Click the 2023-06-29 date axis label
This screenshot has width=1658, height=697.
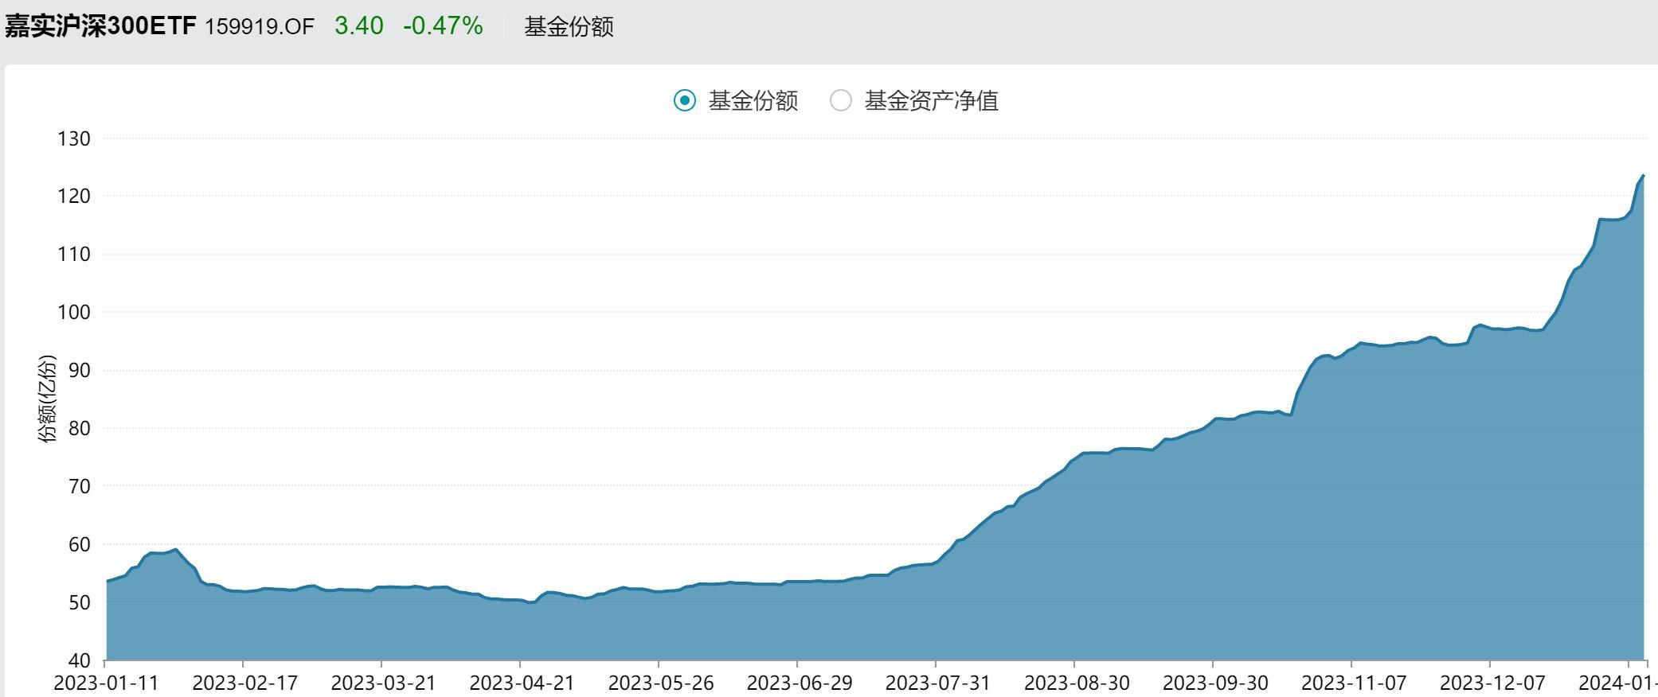[800, 683]
